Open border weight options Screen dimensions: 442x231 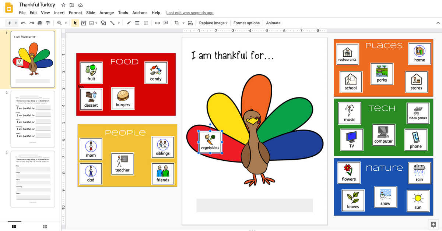tap(137, 23)
